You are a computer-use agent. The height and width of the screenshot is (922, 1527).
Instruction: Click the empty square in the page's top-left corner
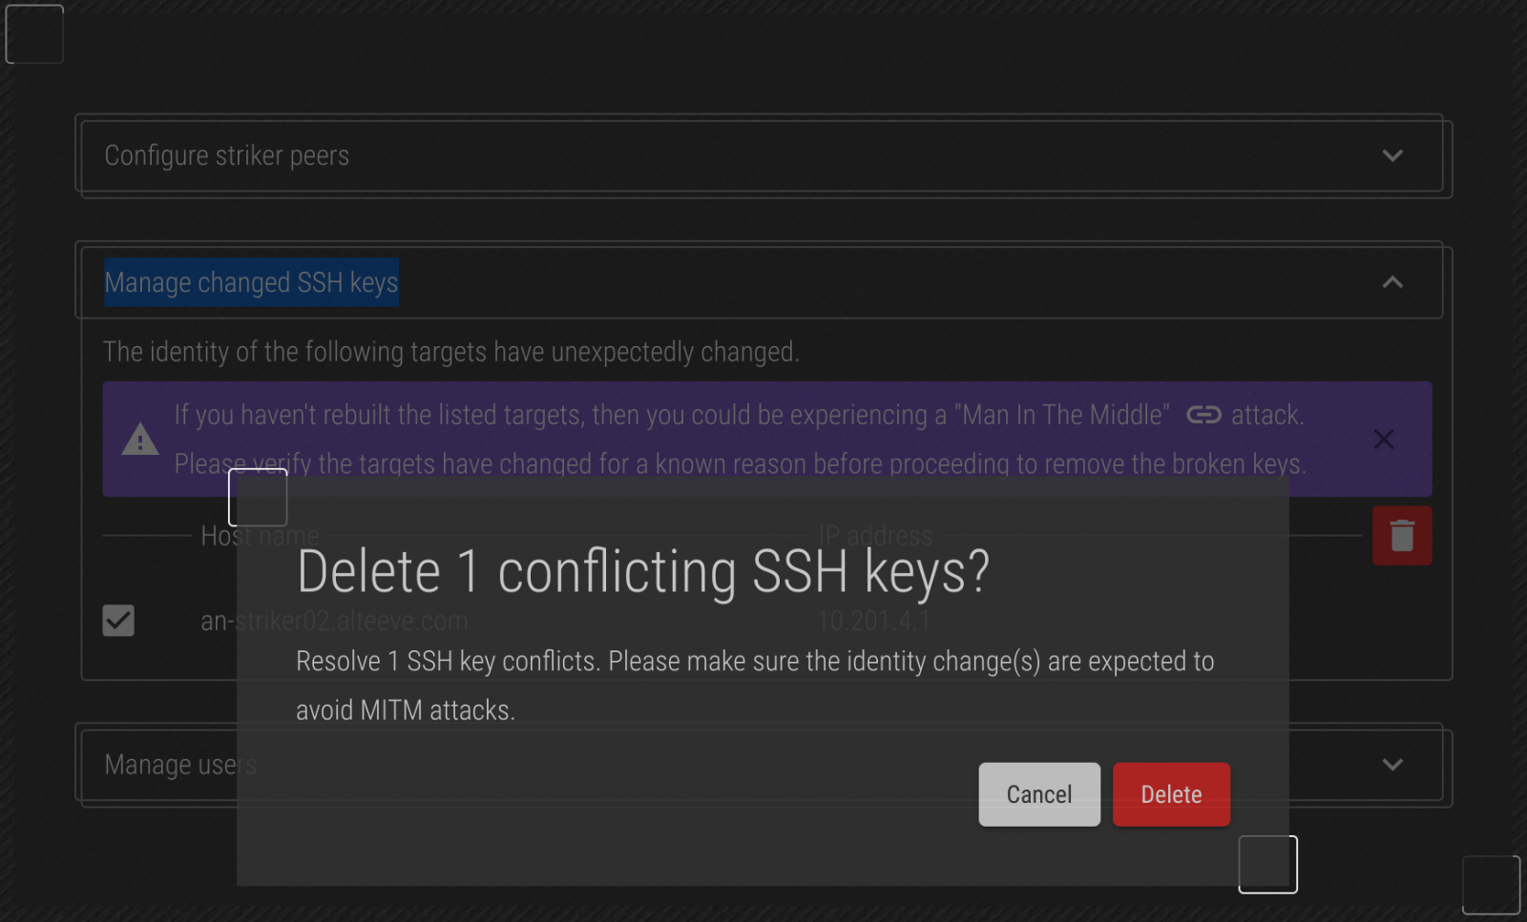click(34, 34)
